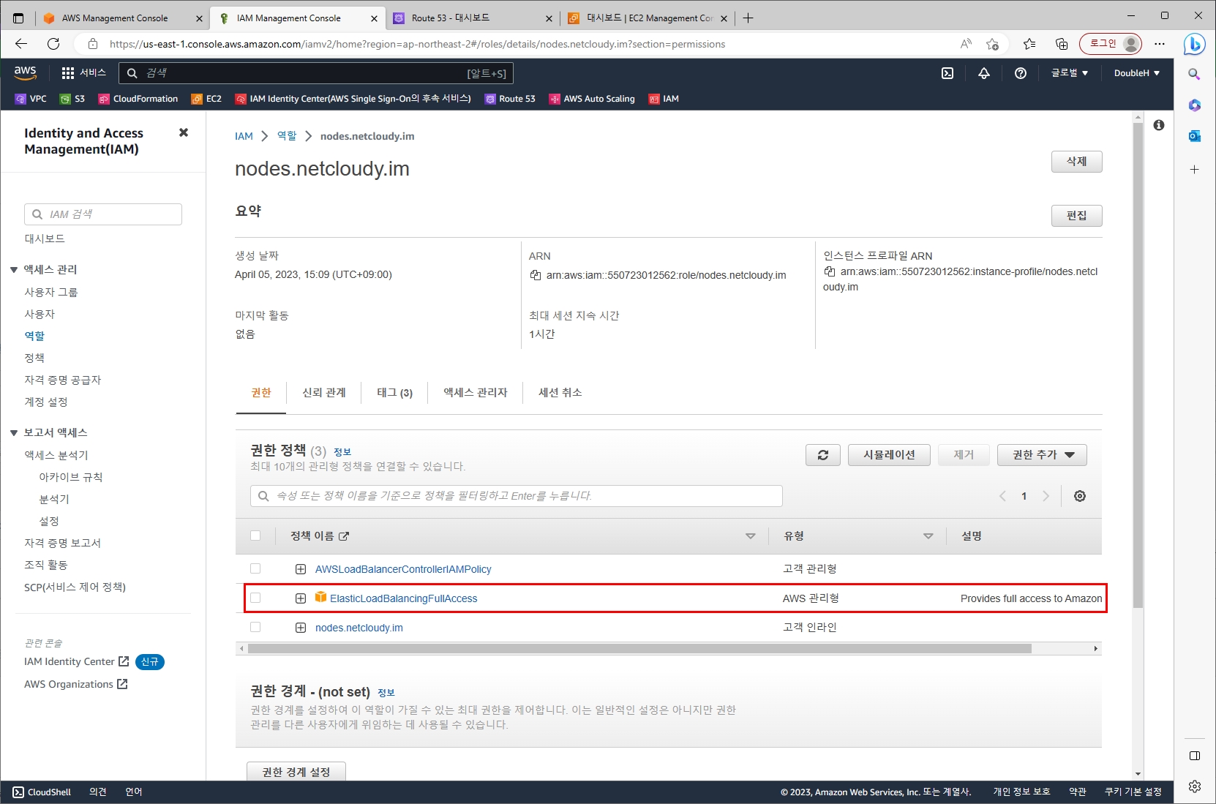Image resolution: width=1216 pixels, height=804 pixels.
Task: Click the 삭제 button
Action: tap(1076, 162)
